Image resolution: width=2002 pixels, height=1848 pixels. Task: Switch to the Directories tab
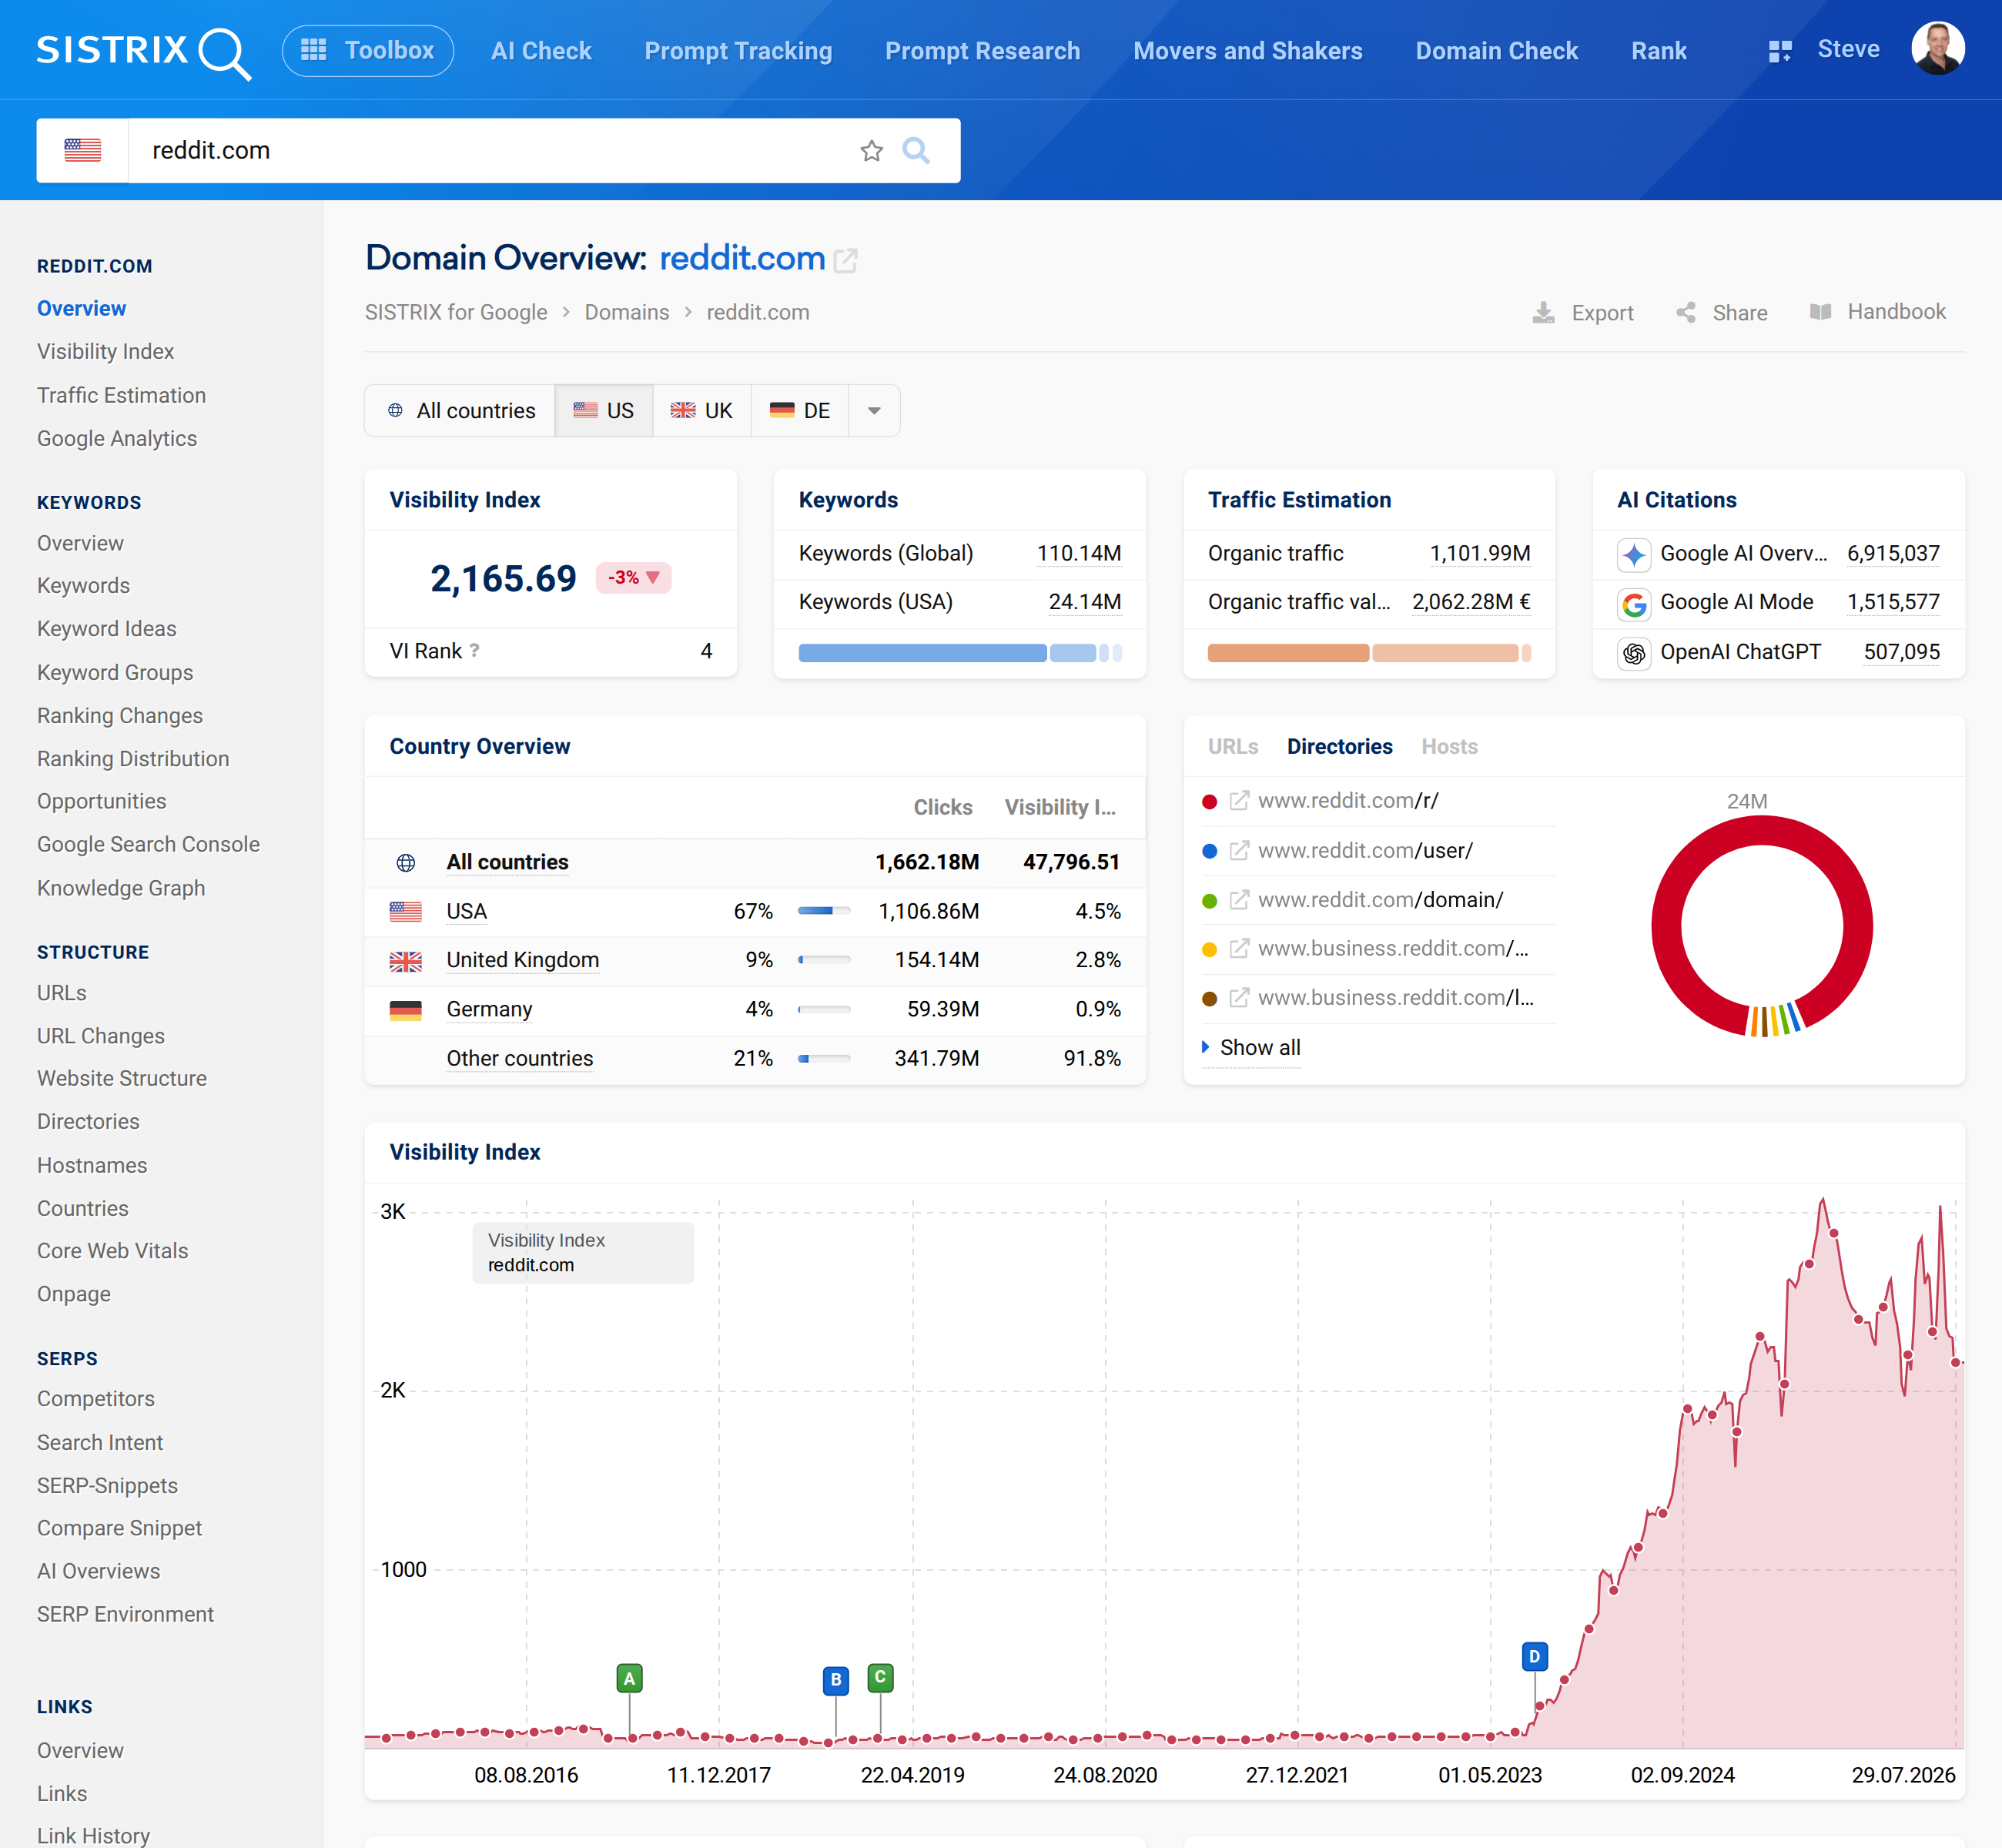[1339, 747]
